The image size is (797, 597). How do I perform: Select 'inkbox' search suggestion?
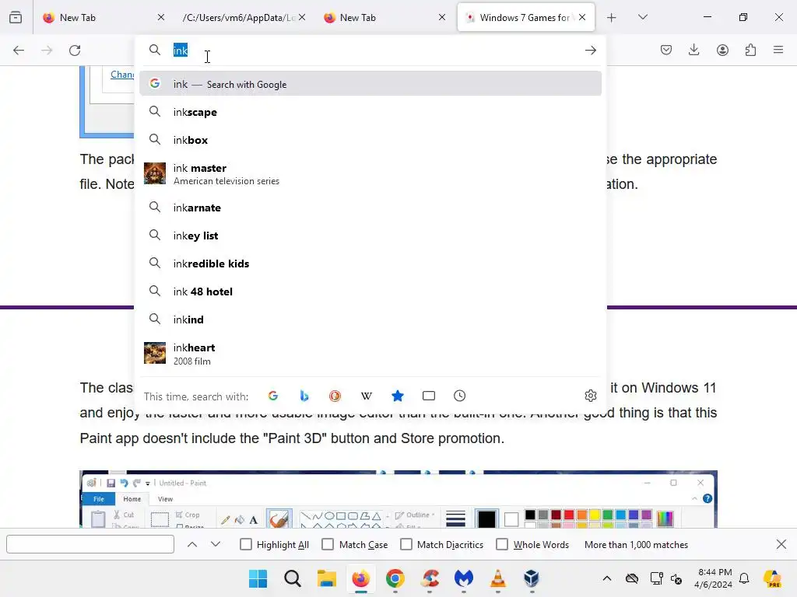coord(370,140)
